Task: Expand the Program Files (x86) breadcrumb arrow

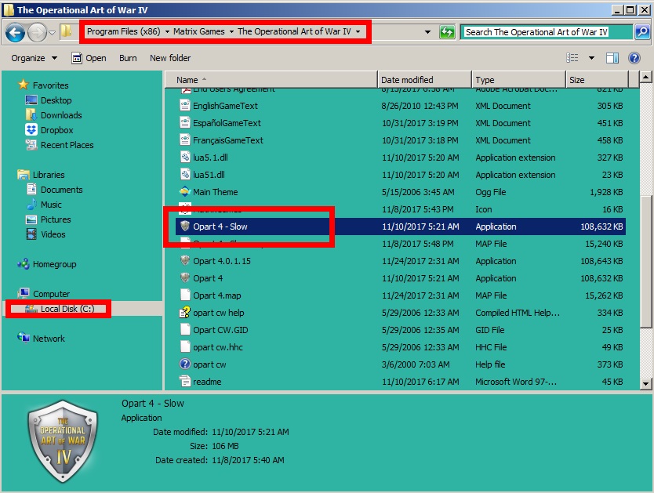Action: (x=167, y=31)
